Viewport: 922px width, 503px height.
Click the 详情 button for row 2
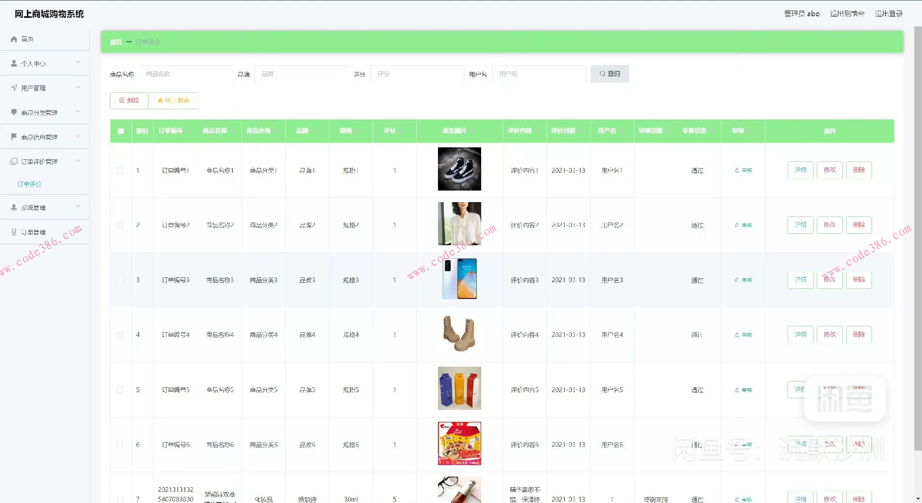click(800, 225)
